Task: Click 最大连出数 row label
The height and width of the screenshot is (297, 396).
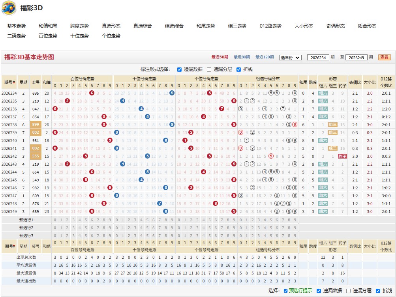Action: click(26, 281)
